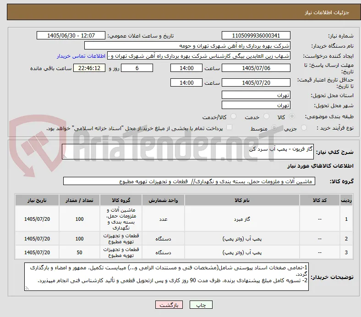The image size is (361, 317).
Task: Click the remaining time field 22:46:12
Action: click(x=89, y=68)
